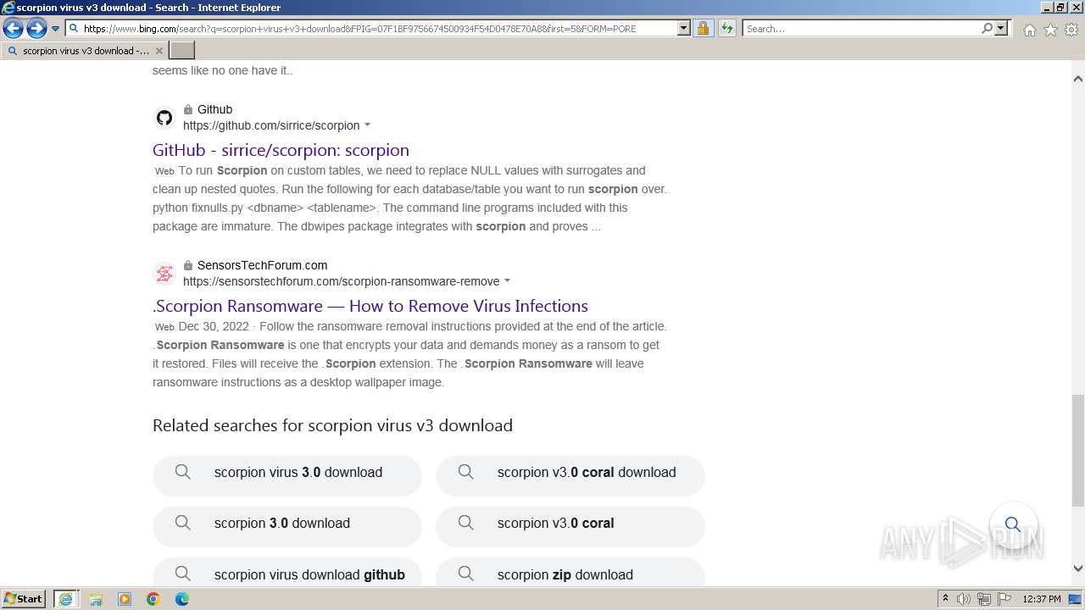The image size is (1085, 610).
Task: Click the floating blue search circle icon
Action: coord(1013,524)
